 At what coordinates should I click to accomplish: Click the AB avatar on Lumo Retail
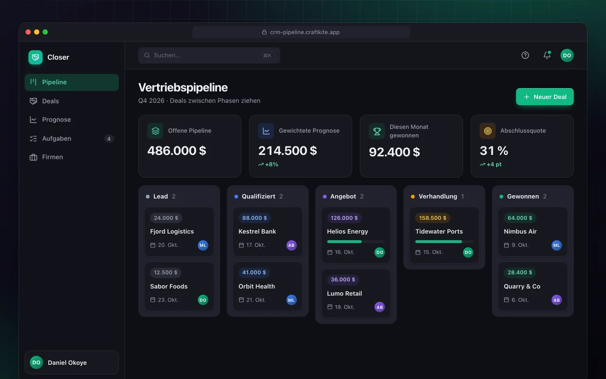point(380,307)
